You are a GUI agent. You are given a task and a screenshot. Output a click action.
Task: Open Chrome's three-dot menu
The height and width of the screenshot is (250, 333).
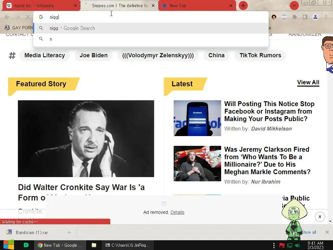pos(326,17)
